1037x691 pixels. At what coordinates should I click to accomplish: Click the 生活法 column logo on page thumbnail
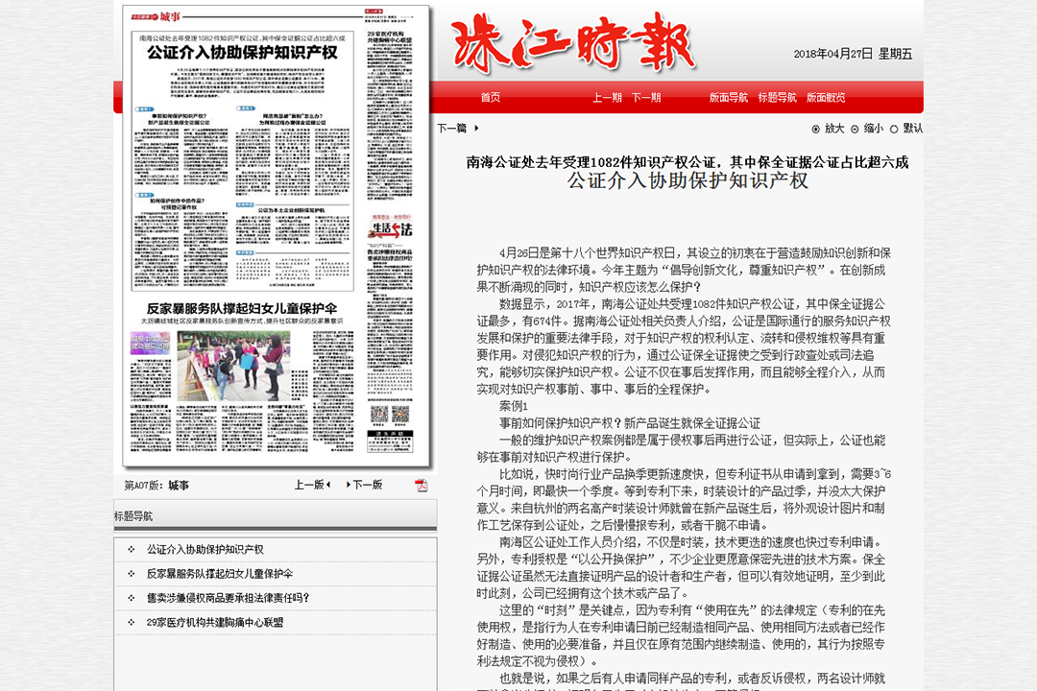(390, 228)
